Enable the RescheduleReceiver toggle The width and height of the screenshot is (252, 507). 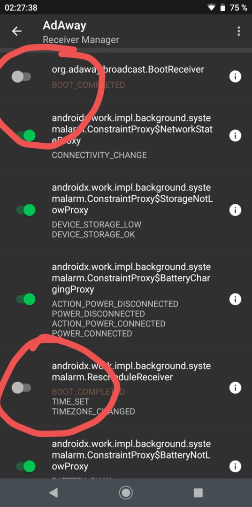[21, 387]
